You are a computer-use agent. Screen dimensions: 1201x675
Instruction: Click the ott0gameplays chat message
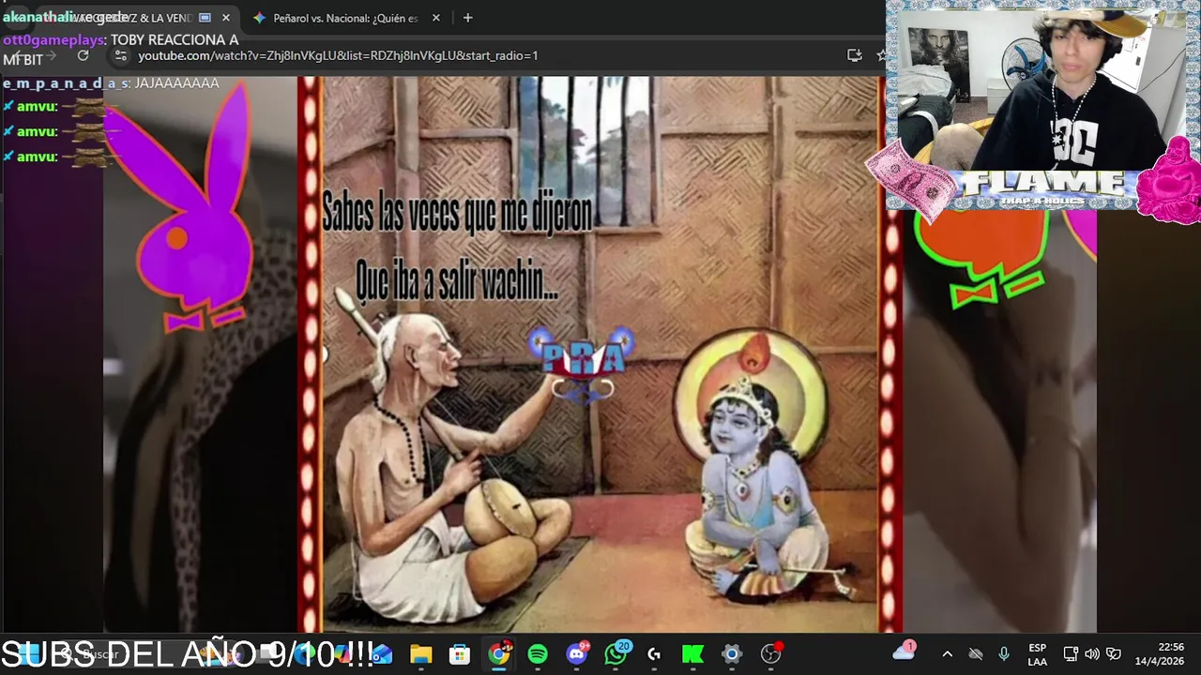120,50
